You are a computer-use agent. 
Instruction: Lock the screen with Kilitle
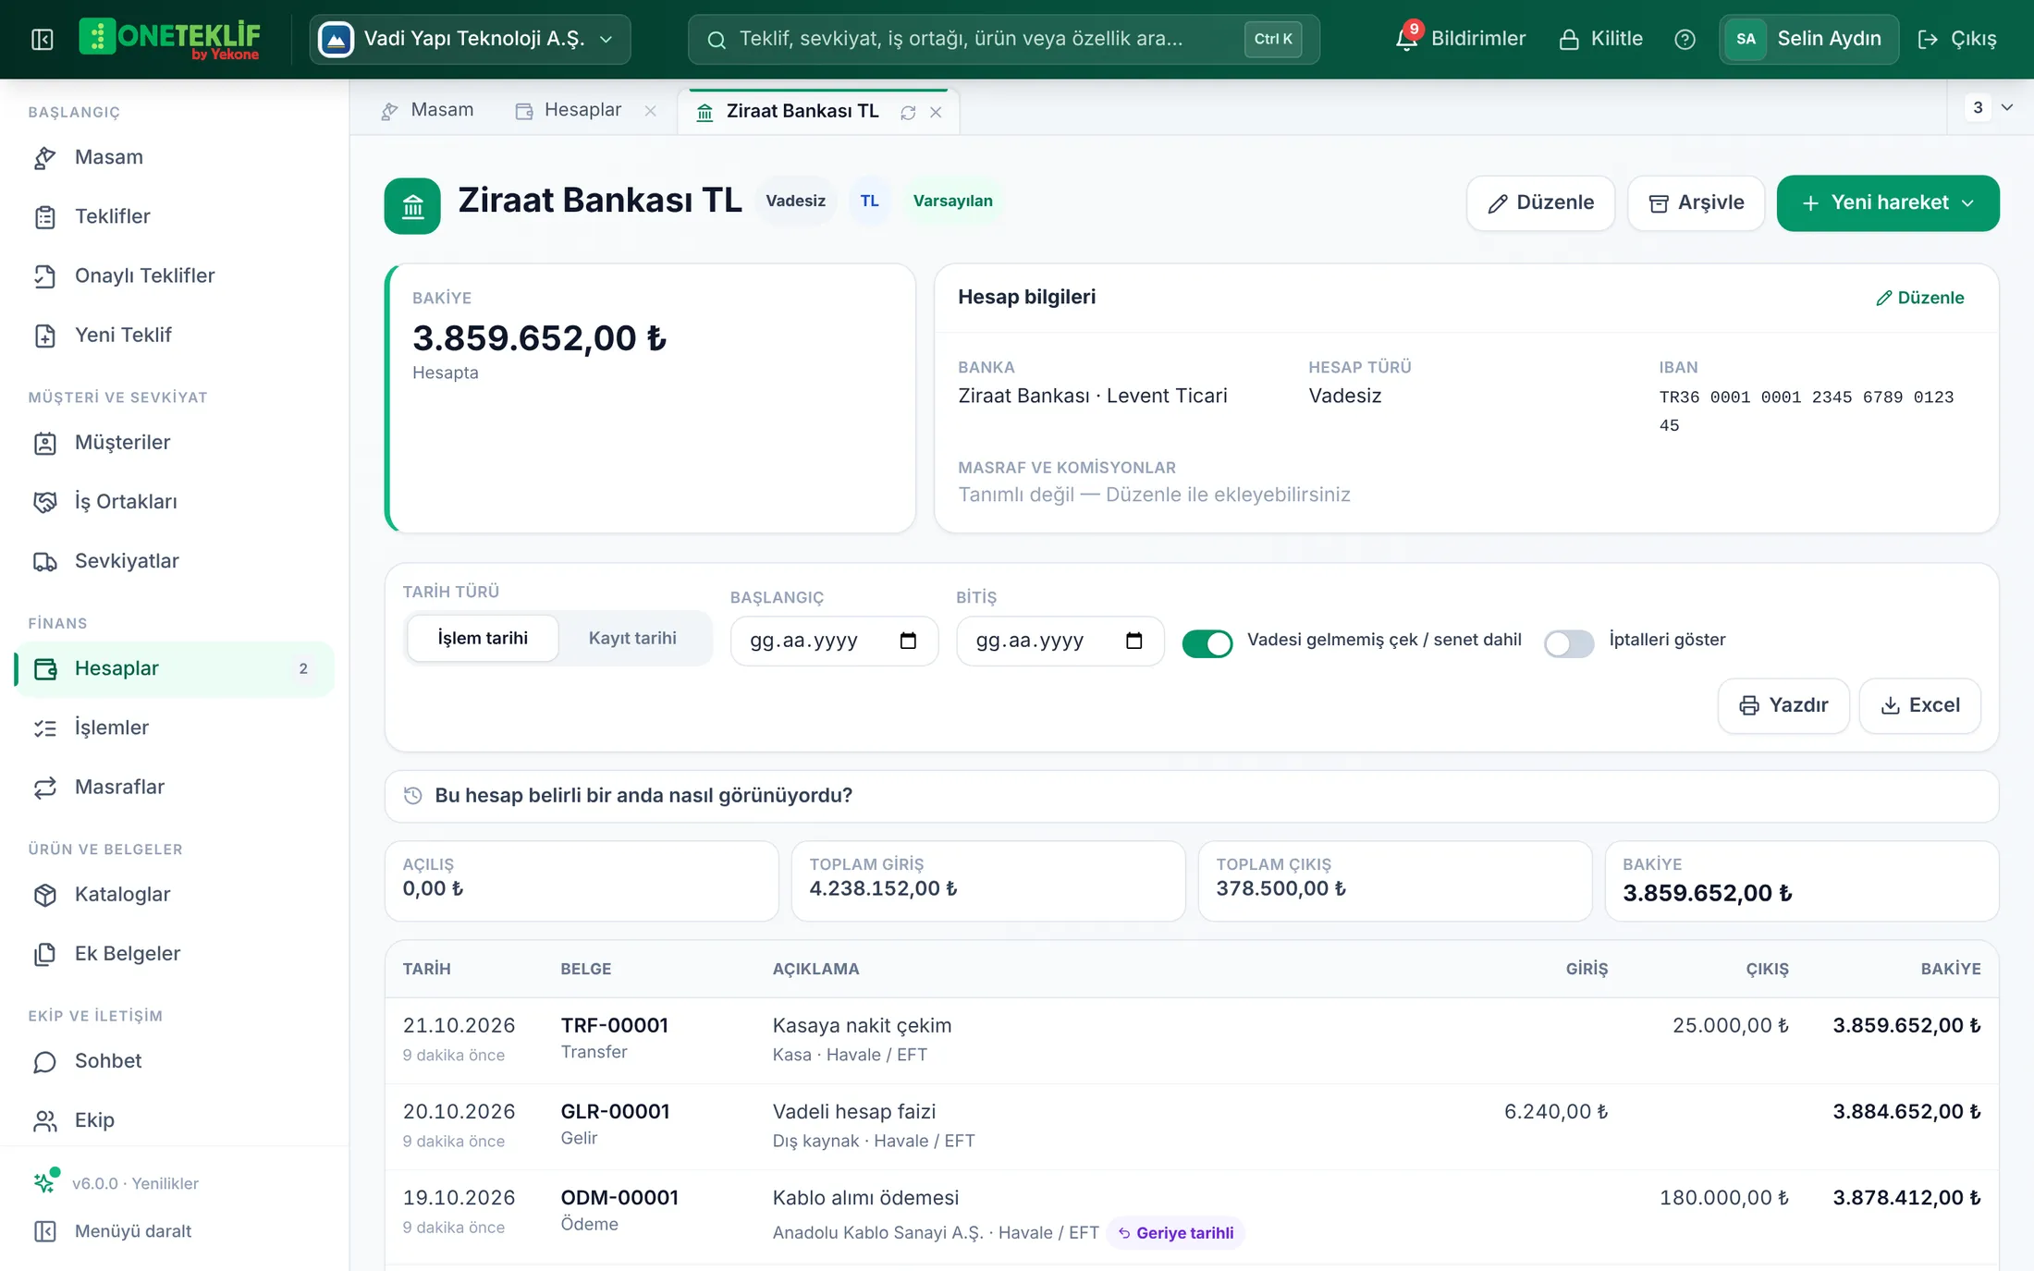tap(1601, 39)
